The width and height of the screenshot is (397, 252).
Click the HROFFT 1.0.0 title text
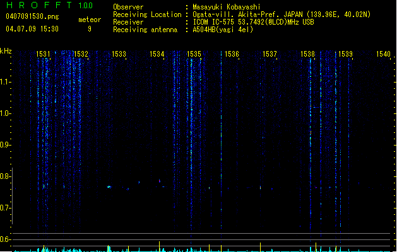point(50,5)
